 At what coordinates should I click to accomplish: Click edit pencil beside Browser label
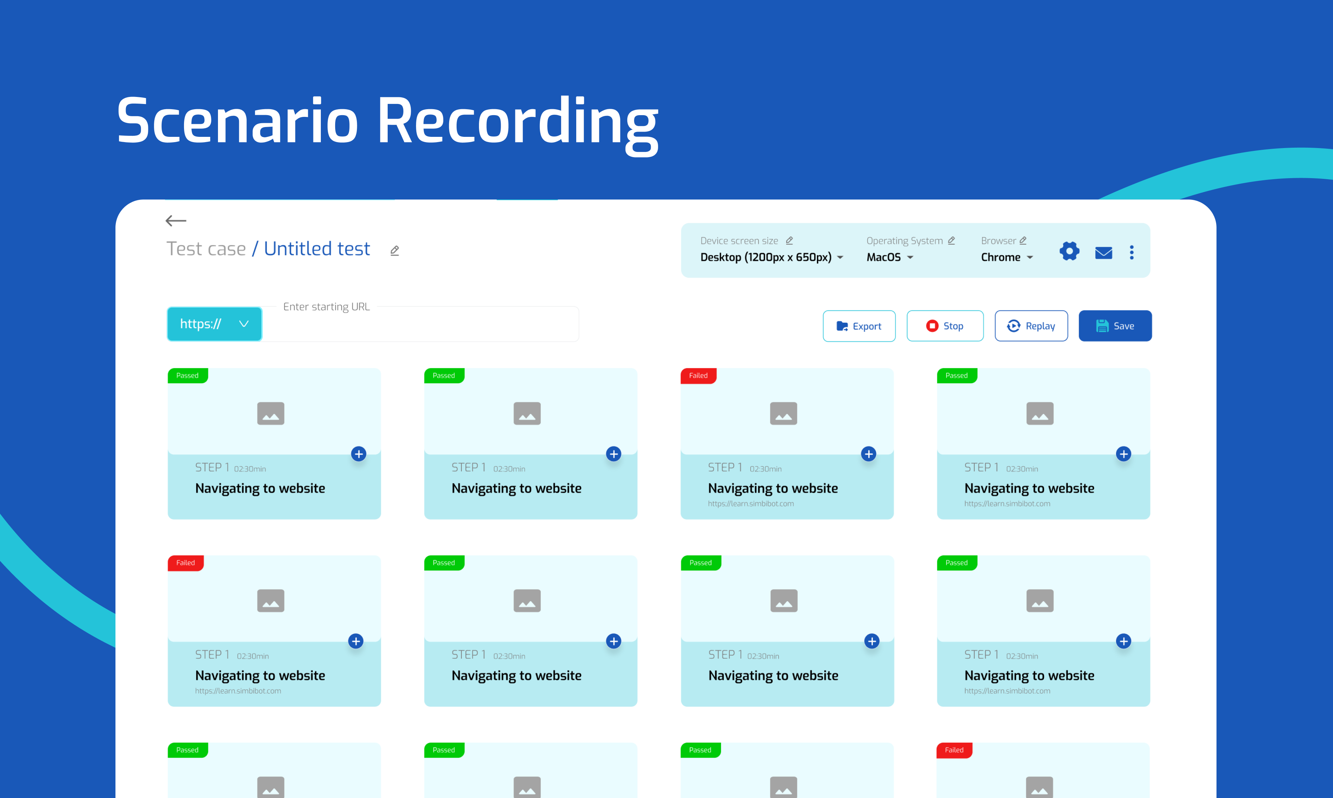pyautogui.click(x=1023, y=240)
